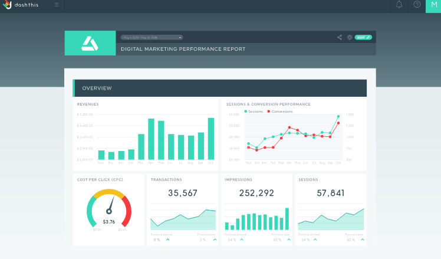The height and width of the screenshot is (259, 441).
Task: Toggle Conversions series in the chart legend
Action: pos(280,112)
